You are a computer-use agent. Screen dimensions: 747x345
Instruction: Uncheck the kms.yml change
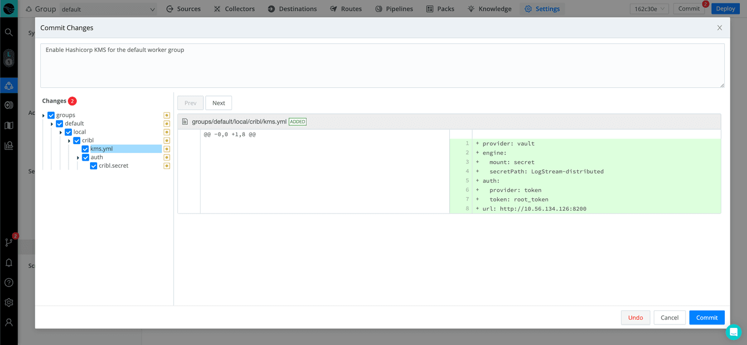tap(85, 148)
